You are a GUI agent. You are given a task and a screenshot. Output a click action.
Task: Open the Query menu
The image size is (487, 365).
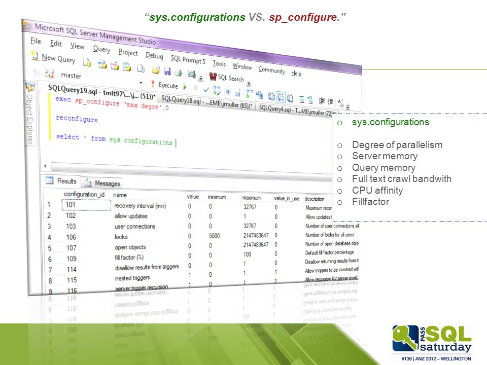(x=101, y=49)
